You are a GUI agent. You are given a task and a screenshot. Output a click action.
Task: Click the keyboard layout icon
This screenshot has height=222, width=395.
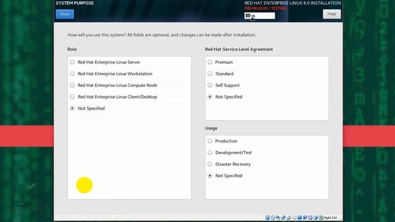pyautogui.click(x=248, y=15)
